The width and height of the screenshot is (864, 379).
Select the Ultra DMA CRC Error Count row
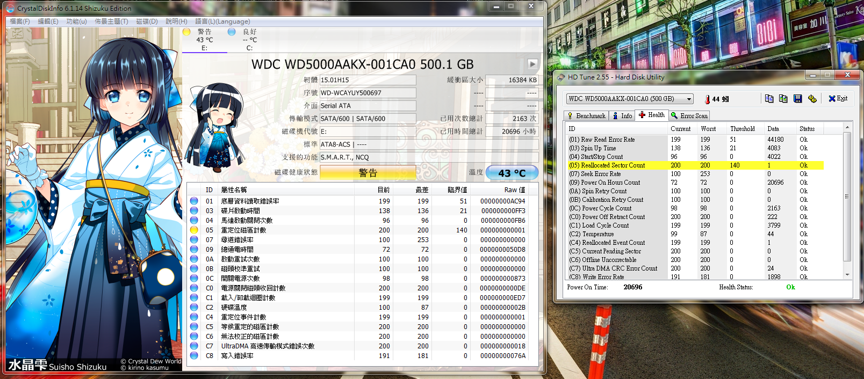coord(695,268)
